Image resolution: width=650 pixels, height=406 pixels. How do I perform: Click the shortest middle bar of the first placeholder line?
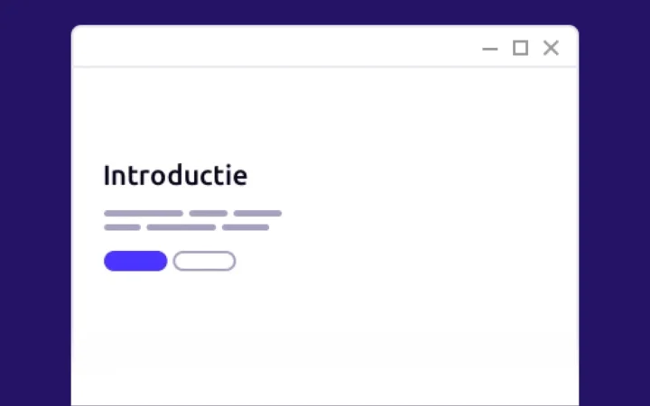209,214
